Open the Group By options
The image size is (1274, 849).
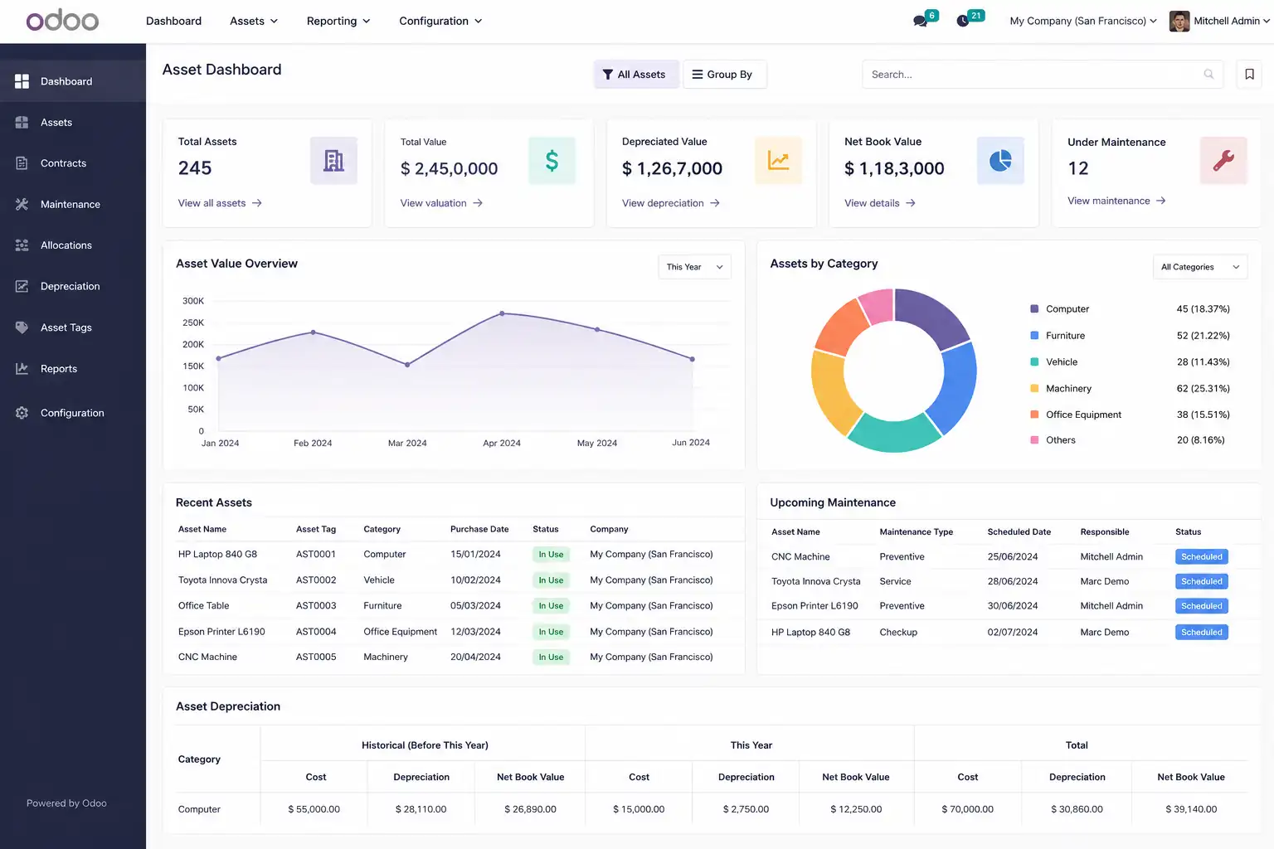coord(725,75)
